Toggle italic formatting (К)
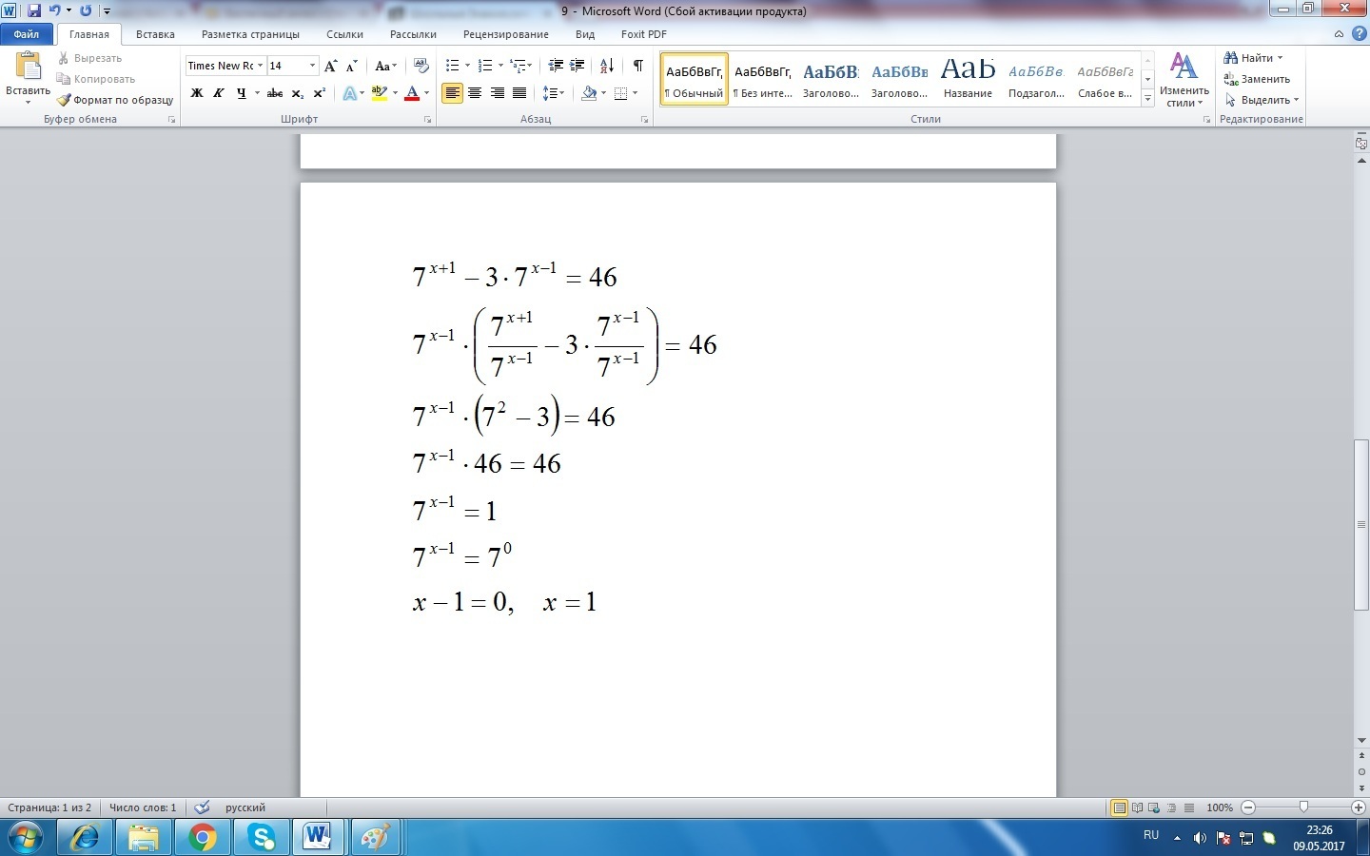Image resolution: width=1370 pixels, height=856 pixels. pyautogui.click(x=219, y=93)
